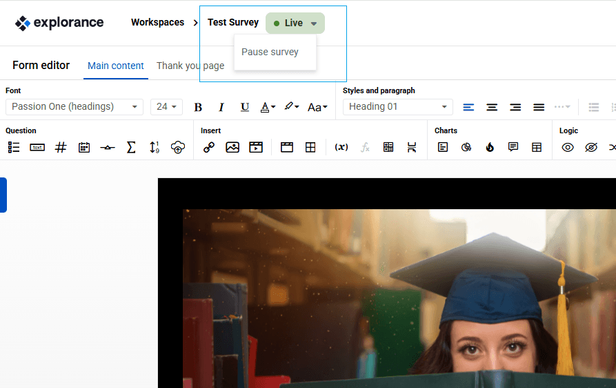This screenshot has width=616, height=388.
Task: Open the Heading 01 style dropdown
Action: click(x=397, y=106)
